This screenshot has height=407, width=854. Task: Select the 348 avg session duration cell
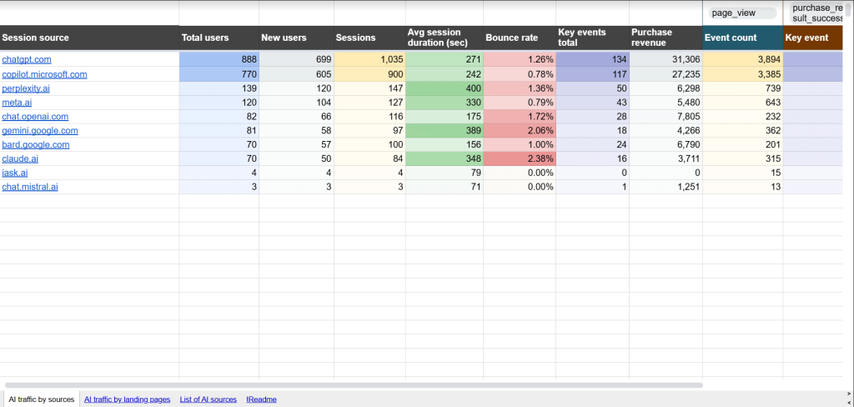point(445,159)
